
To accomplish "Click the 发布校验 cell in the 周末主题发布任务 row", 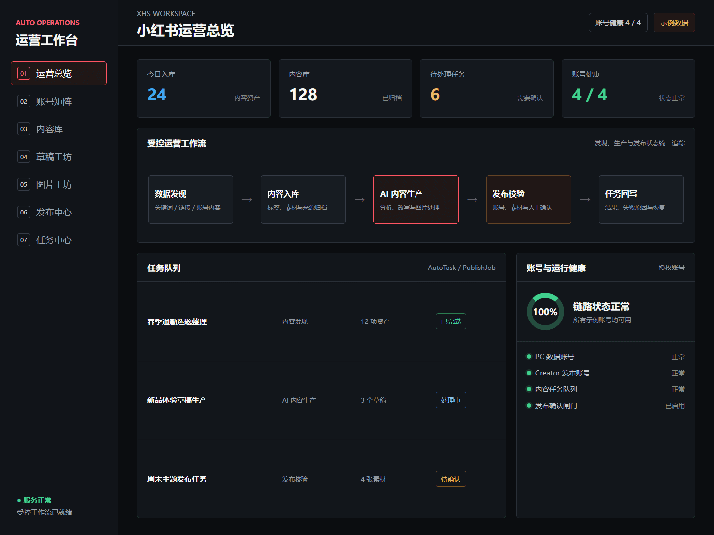I will coord(295,479).
